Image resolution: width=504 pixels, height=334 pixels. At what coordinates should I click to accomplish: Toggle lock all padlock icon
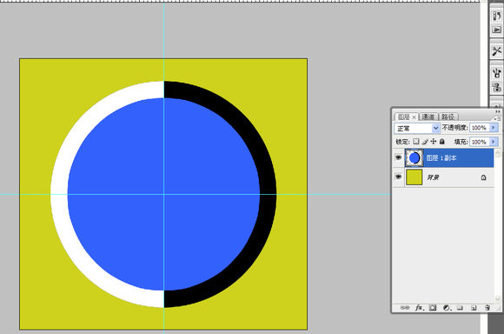(x=442, y=141)
